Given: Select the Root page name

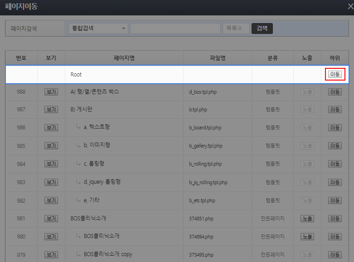Looking at the screenshot, I should (76, 74).
